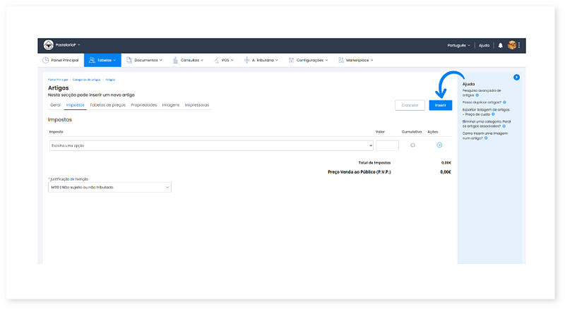The image size is (565, 309).
Task: Open Painel Principal dashboard
Action: tap(60, 60)
